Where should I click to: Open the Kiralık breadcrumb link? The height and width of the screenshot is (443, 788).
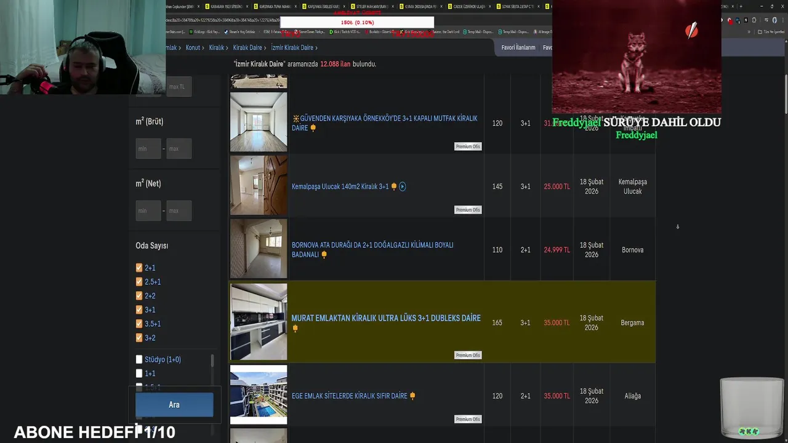click(x=216, y=47)
